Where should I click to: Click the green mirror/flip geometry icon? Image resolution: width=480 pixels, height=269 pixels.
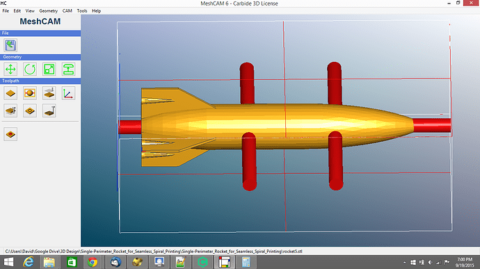tap(68, 70)
